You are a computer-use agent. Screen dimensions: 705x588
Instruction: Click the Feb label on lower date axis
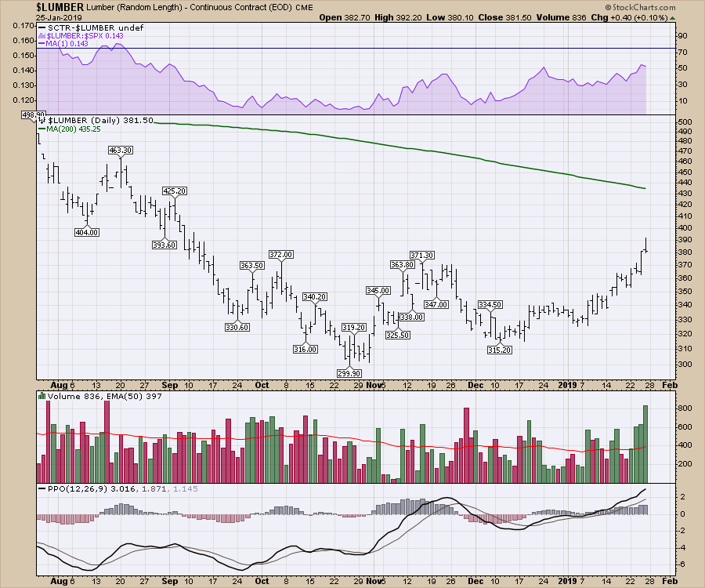pyautogui.click(x=670, y=581)
